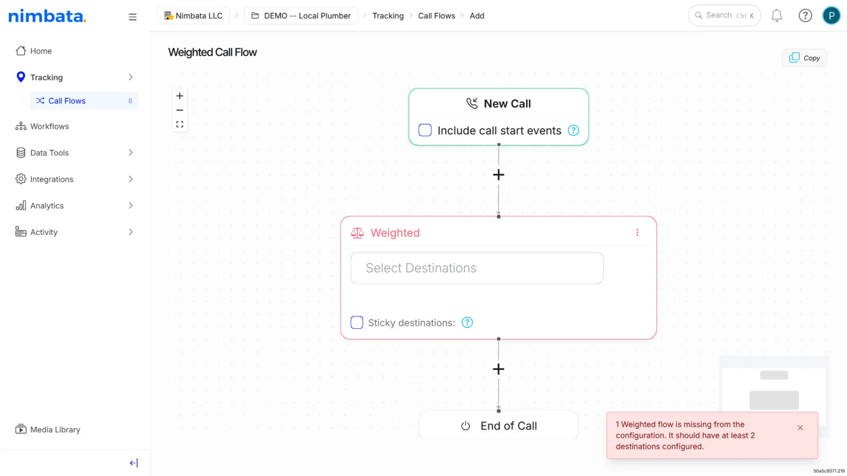This screenshot has width=847, height=476.
Task: Open DEMO -- Local Plumber breadcrumb
Action: pyautogui.click(x=301, y=16)
